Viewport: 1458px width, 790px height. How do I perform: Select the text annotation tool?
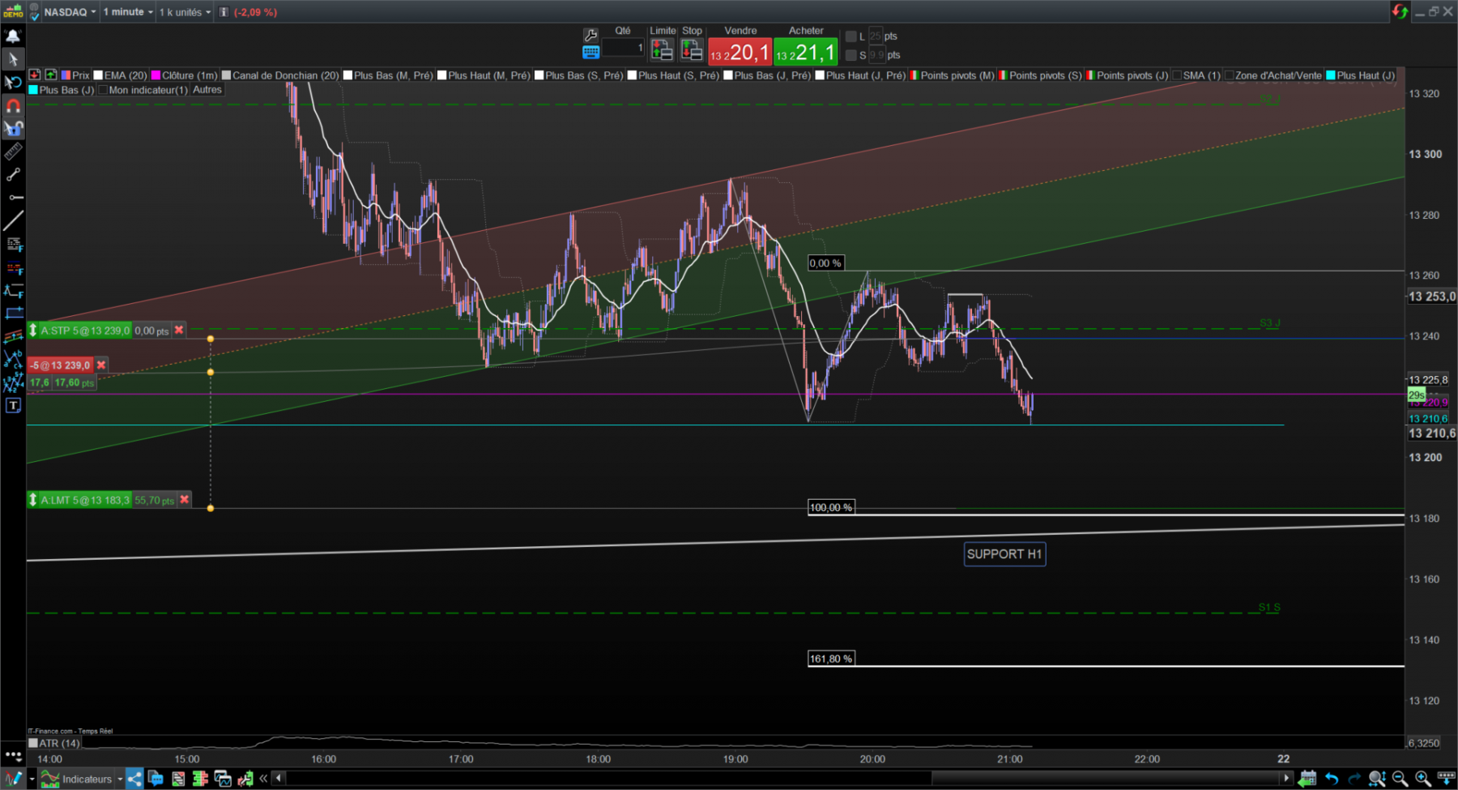coord(13,406)
